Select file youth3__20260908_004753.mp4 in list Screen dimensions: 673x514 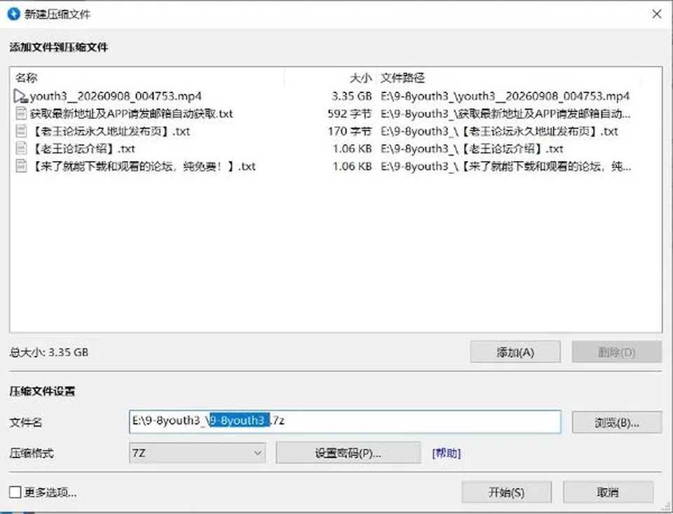click(116, 96)
